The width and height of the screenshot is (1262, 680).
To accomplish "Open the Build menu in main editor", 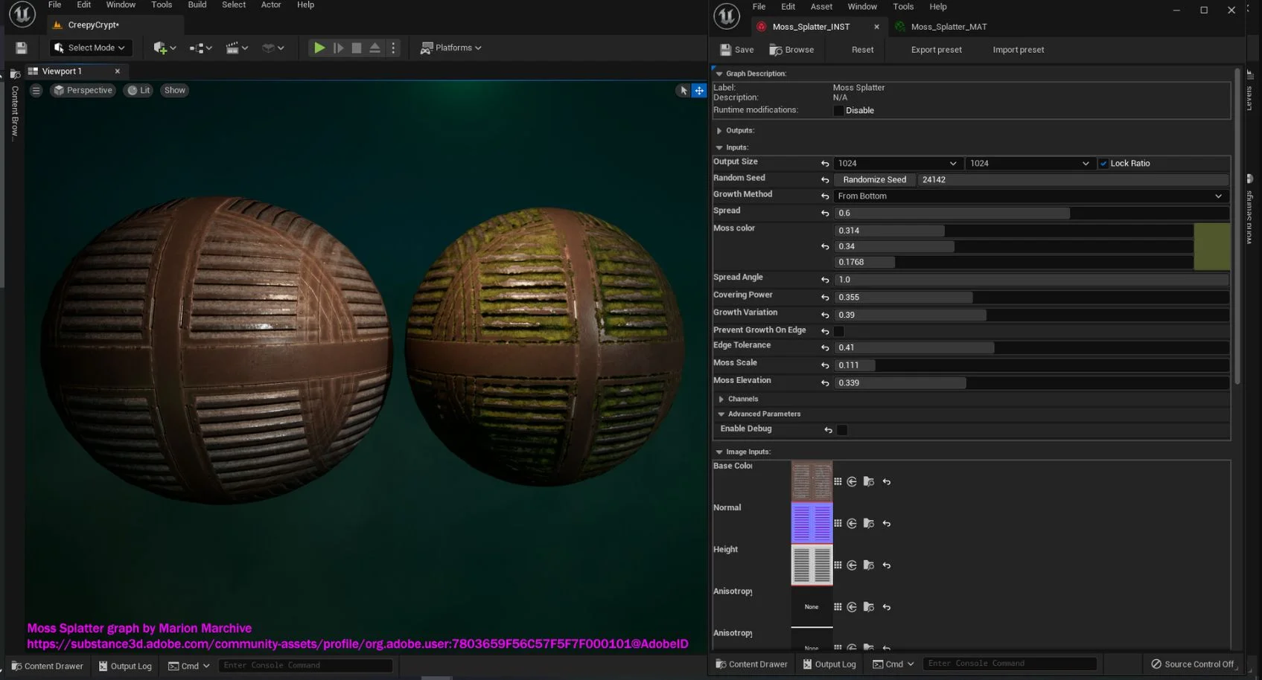I will (197, 5).
